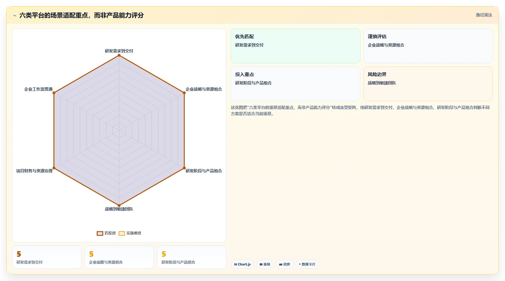This screenshot has width=505, height=281.
Task: Select the 风险边界 card
Action: (x=428, y=84)
